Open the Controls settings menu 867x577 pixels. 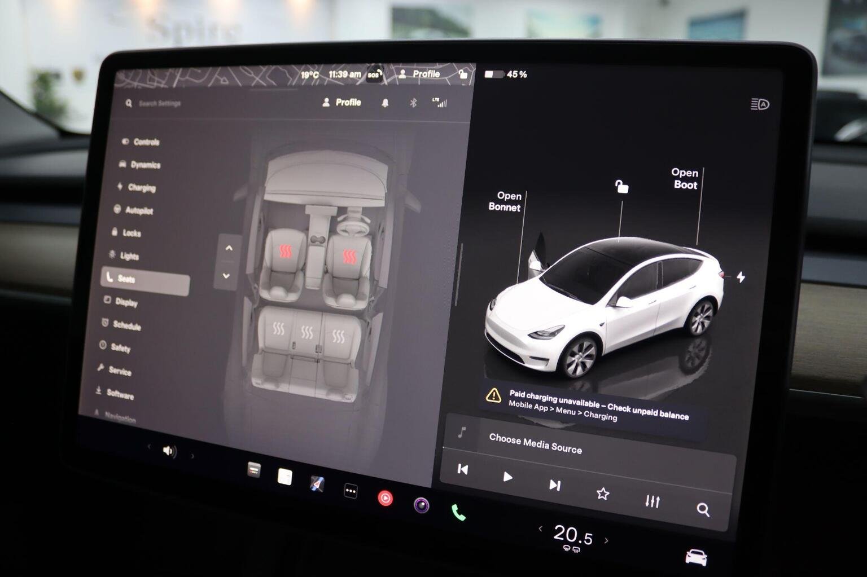click(x=141, y=142)
